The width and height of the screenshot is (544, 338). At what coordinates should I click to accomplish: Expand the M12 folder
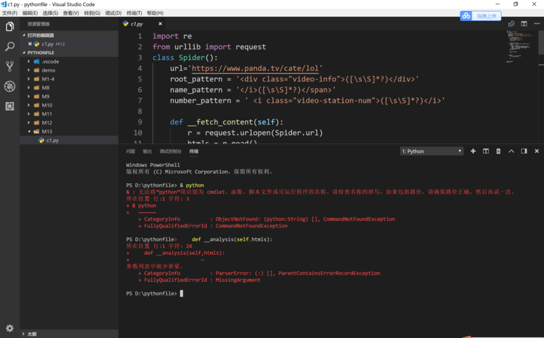tap(29, 122)
